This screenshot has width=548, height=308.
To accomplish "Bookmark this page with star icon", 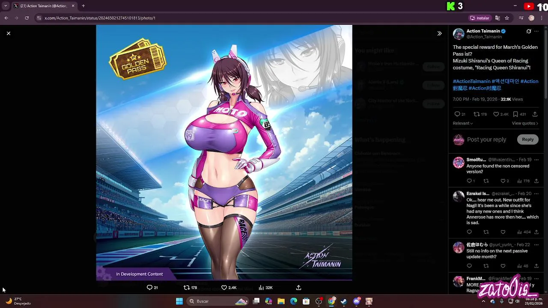I will click(507, 18).
